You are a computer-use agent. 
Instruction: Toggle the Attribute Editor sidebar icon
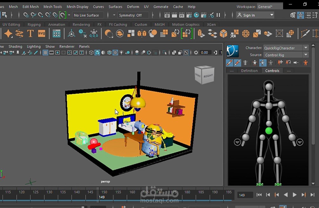coord(308,15)
